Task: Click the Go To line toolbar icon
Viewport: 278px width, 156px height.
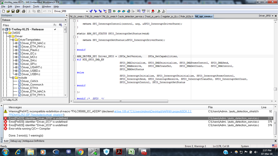Action: coord(110,11)
